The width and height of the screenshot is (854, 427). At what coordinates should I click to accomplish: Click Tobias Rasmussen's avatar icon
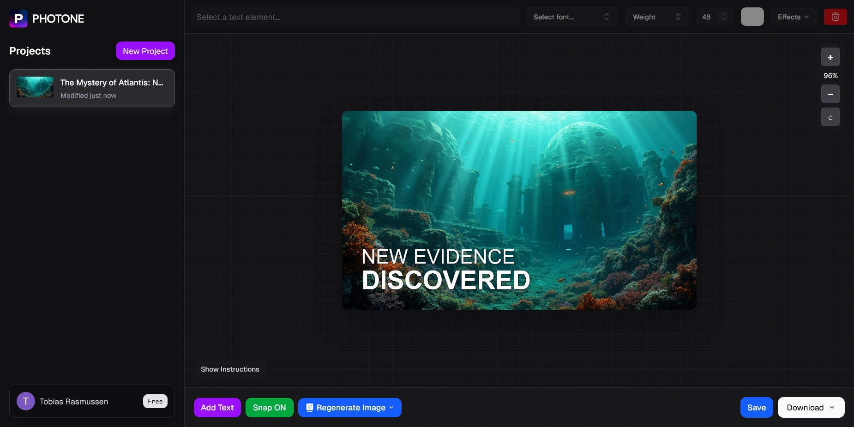coord(26,401)
